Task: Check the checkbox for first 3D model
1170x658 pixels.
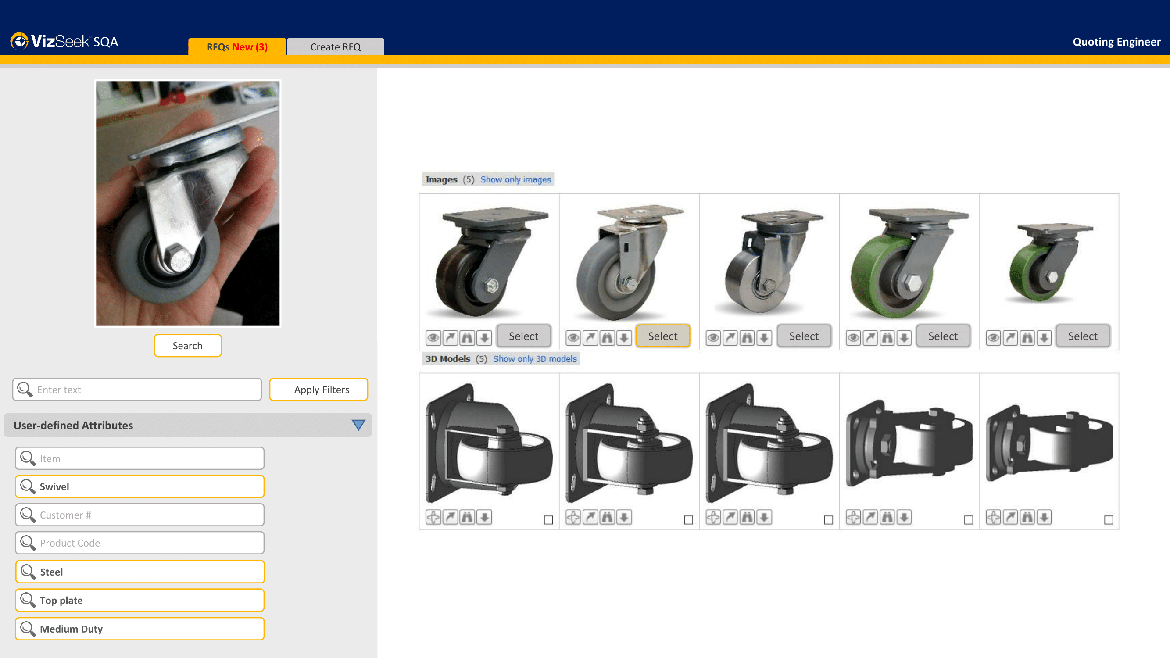Action: click(x=548, y=520)
